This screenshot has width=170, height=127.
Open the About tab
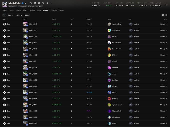click(x=62, y=10)
